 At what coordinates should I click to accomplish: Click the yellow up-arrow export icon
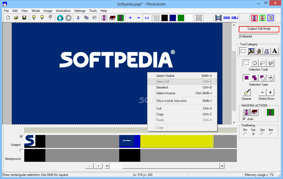point(42,18)
